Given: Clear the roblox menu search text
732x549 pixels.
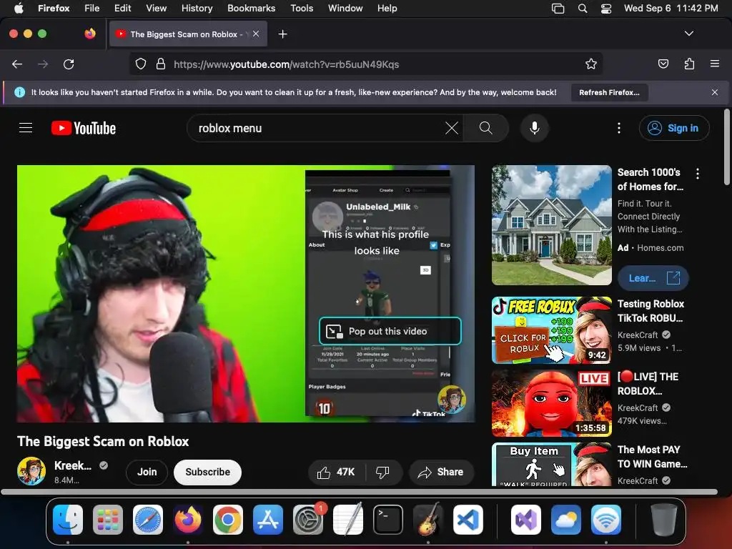Looking at the screenshot, I should tap(452, 128).
